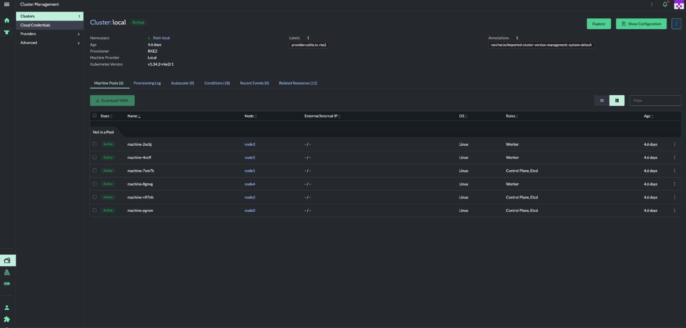Click the provider.cattle.io: rke2 label tag
The image size is (686, 328).
pos(309,45)
